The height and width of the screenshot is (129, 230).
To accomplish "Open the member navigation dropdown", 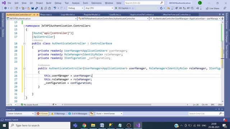I will click(185, 19).
